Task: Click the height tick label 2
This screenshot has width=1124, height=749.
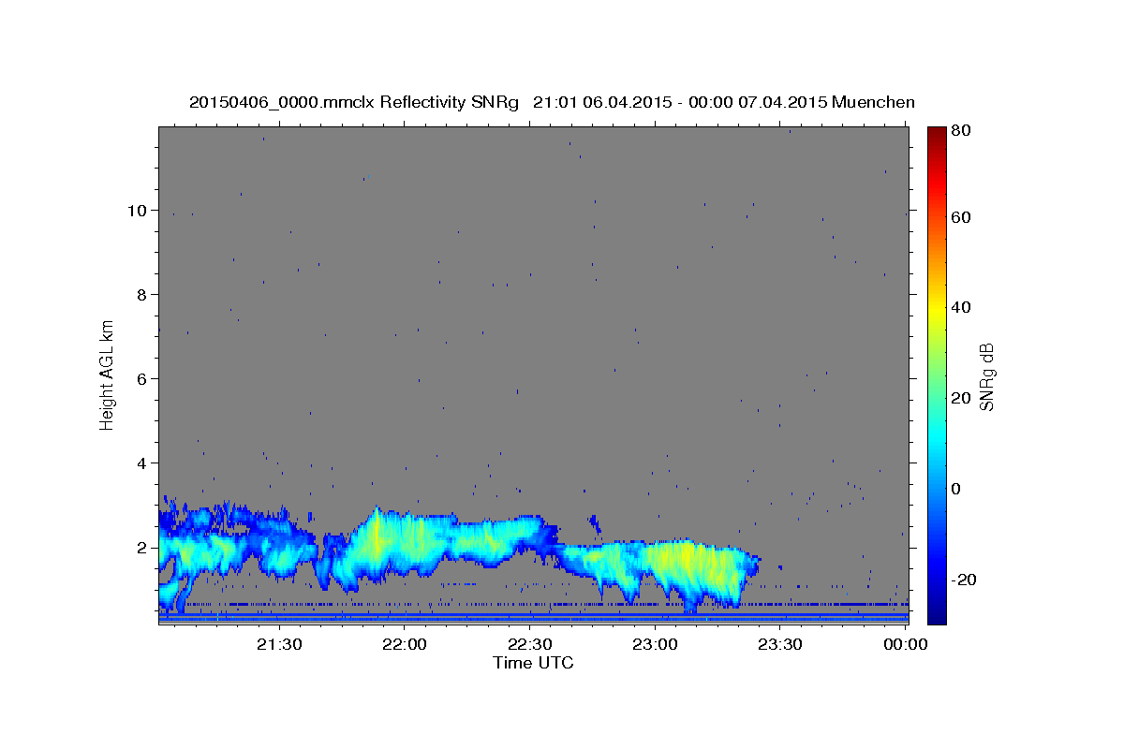Action: 142,548
